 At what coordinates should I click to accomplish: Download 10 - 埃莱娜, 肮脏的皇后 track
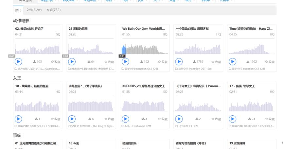[x=37, y=119]
